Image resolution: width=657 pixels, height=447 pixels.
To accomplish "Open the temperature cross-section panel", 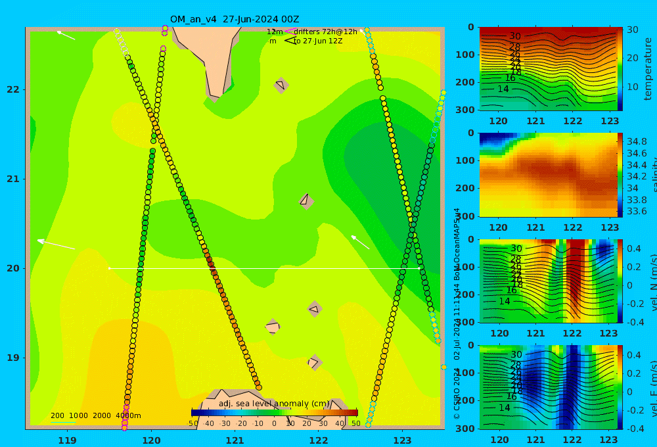I will pos(548,69).
